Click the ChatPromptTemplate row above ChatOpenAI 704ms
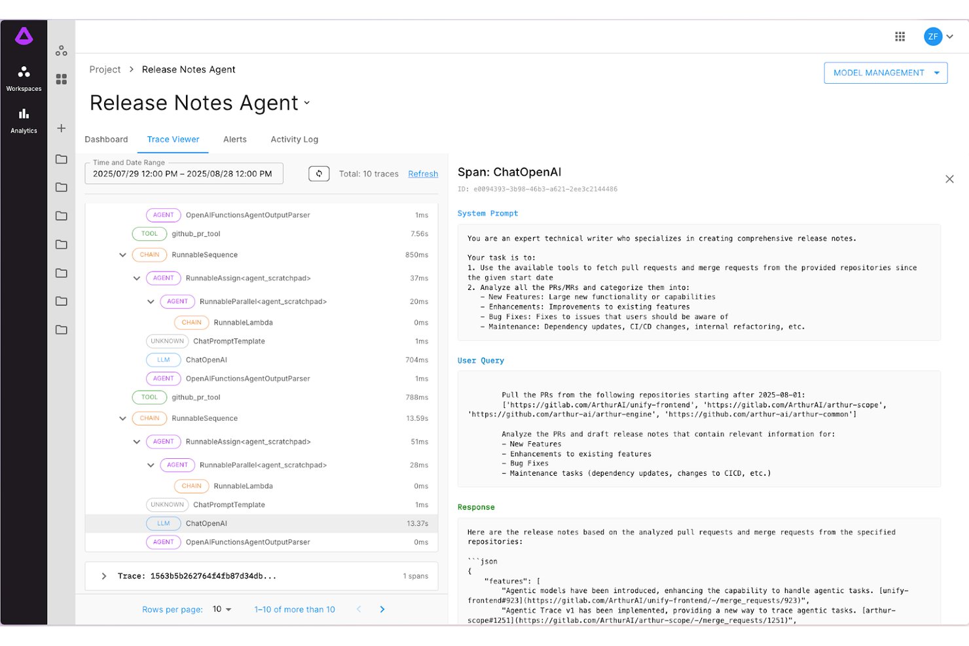The image size is (969, 646). (261, 342)
